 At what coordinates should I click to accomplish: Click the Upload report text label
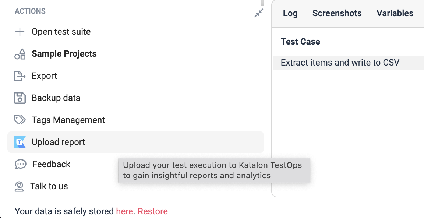pos(58,142)
